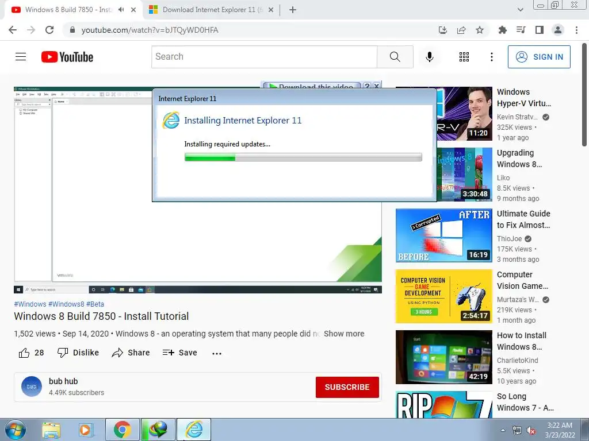Subscribe to the bub hub channel
Image resolution: width=589 pixels, height=441 pixels.
pos(347,387)
